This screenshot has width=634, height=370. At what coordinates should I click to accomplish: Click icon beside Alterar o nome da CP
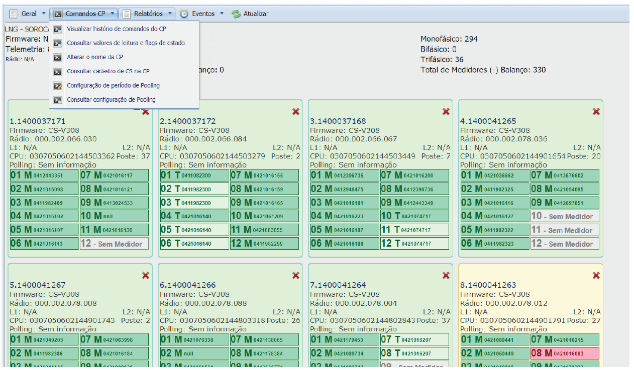pyautogui.click(x=58, y=57)
